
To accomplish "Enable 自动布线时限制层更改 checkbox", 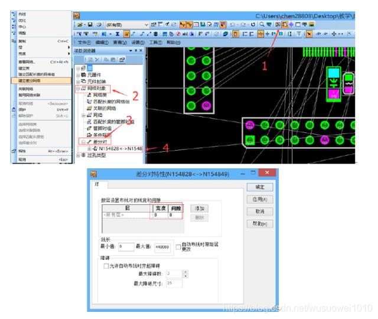I will click(x=178, y=247).
